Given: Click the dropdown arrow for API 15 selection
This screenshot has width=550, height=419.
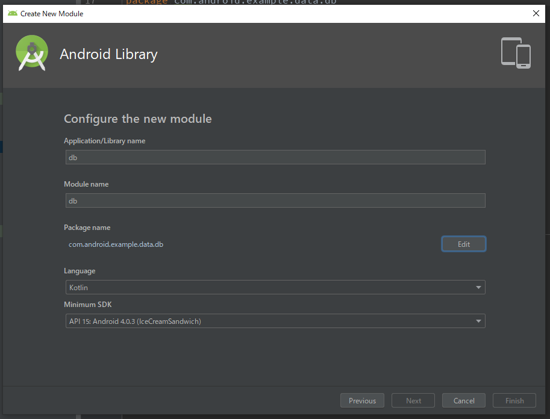Looking at the screenshot, I should 478,321.
